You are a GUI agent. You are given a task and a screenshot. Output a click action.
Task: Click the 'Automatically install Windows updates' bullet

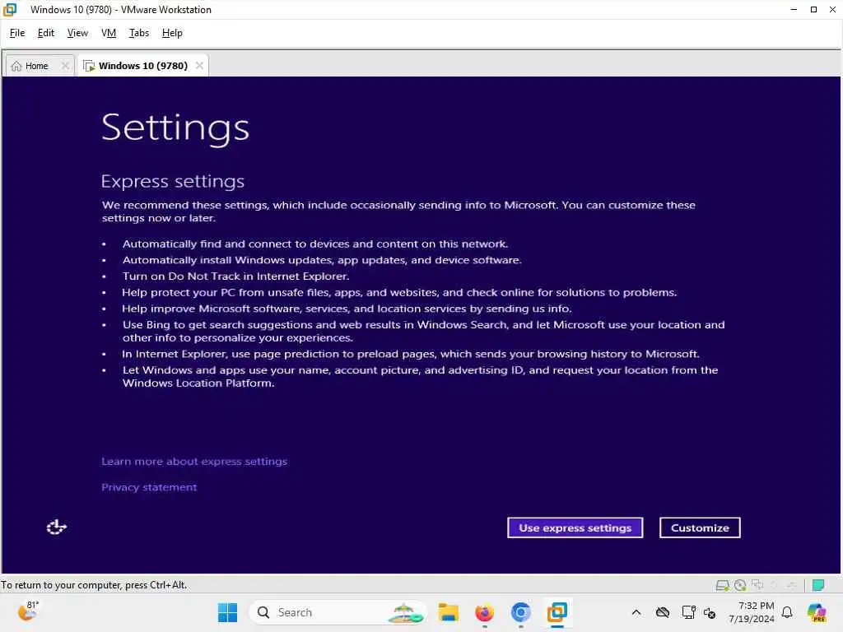tap(322, 260)
